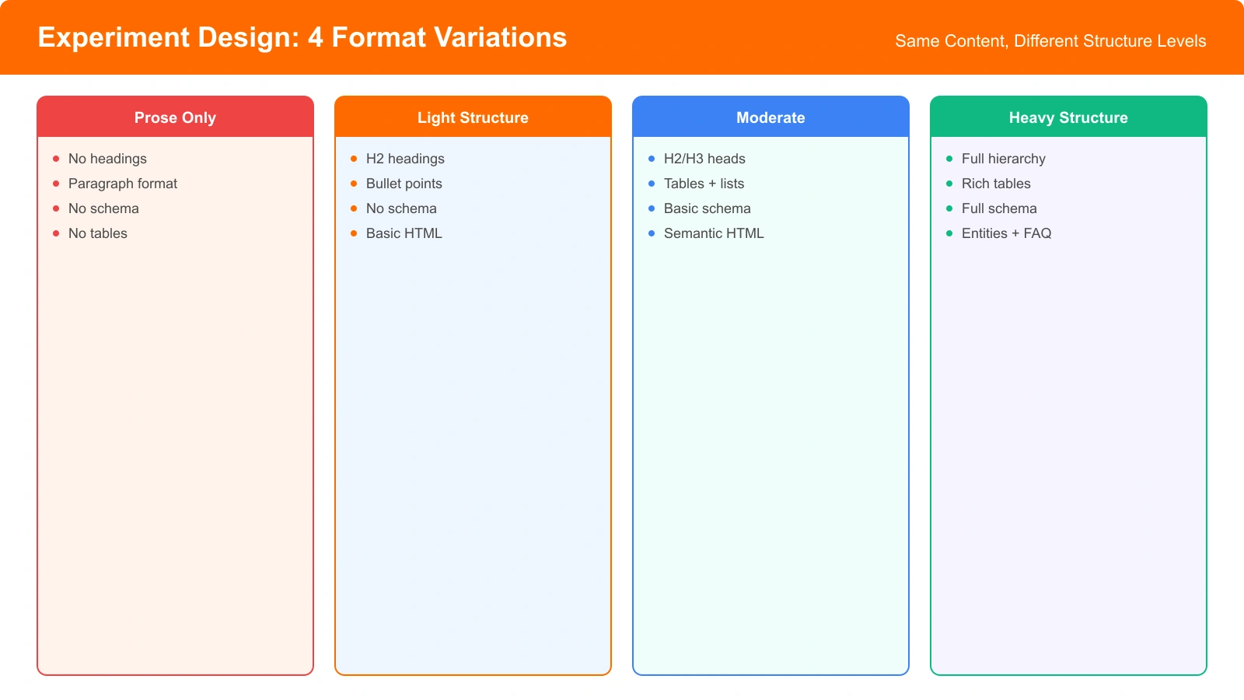Click the blue bullet beside 'H2/H3 heads'
This screenshot has height=700, width=1244.
(652, 159)
